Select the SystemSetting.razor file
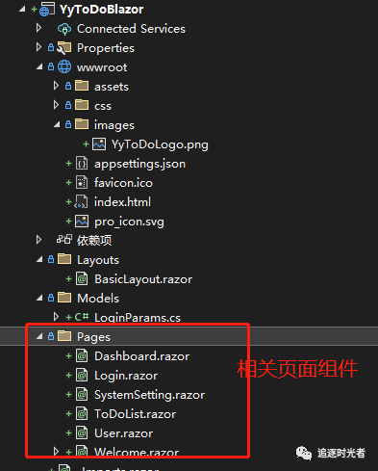Screen dimensions: 378x471 (149, 395)
